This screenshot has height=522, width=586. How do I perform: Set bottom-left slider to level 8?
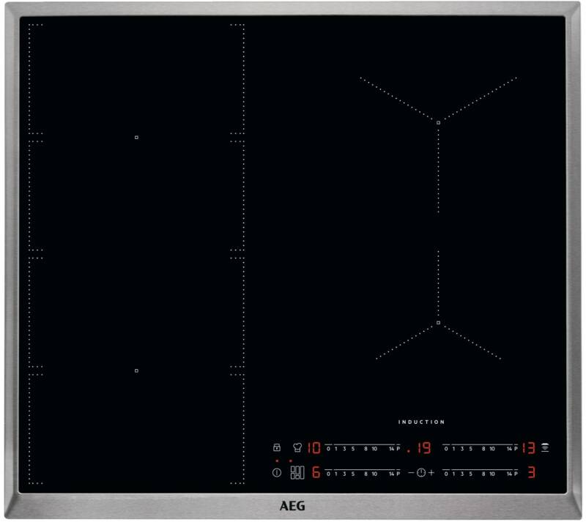coord(365,473)
